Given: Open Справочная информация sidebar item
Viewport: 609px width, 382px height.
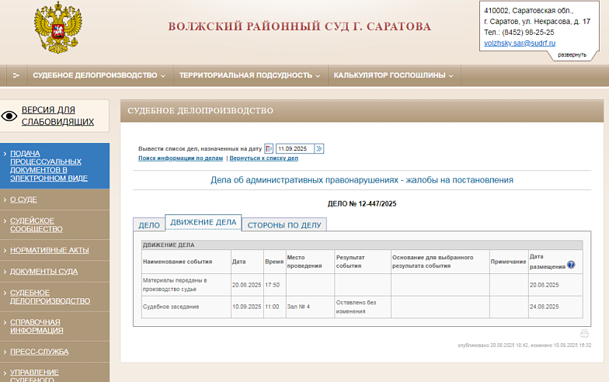Looking at the screenshot, I should point(37,326).
